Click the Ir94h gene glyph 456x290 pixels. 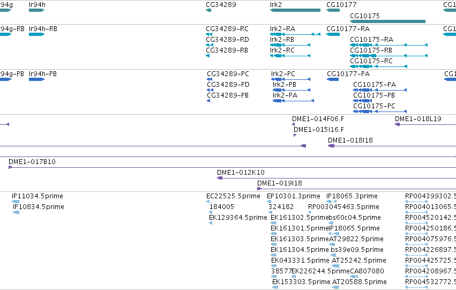[36, 10]
